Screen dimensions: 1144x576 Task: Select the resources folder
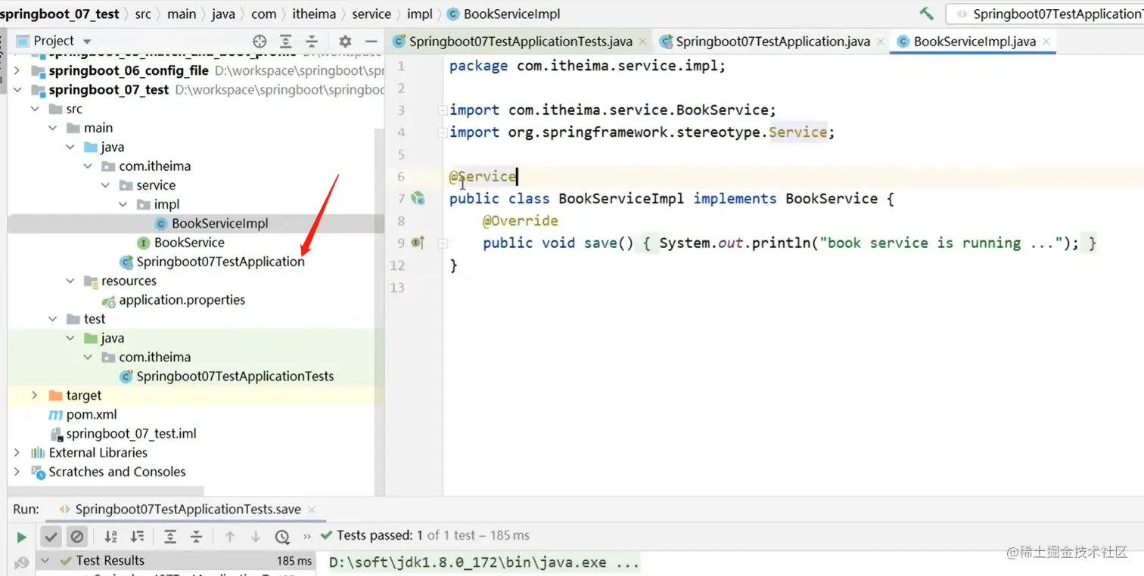coord(120,281)
